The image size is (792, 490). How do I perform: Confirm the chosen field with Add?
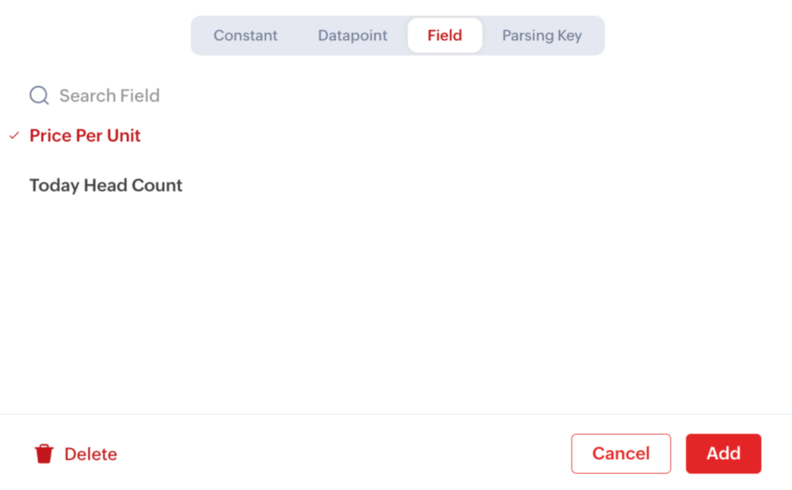(x=723, y=454)
